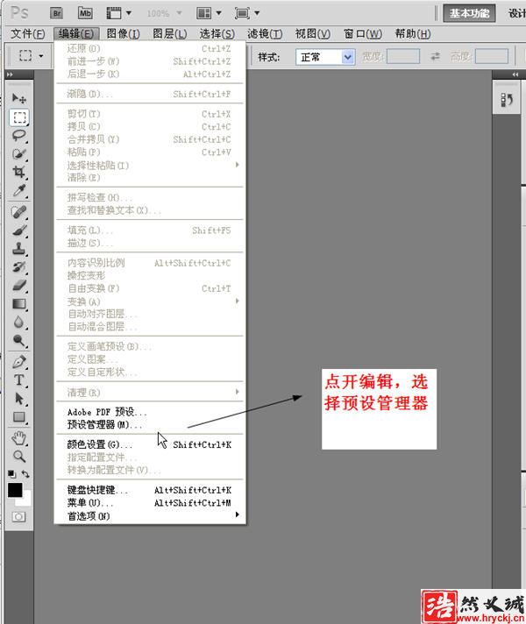Select the Dodge tool

pos(18,340)
